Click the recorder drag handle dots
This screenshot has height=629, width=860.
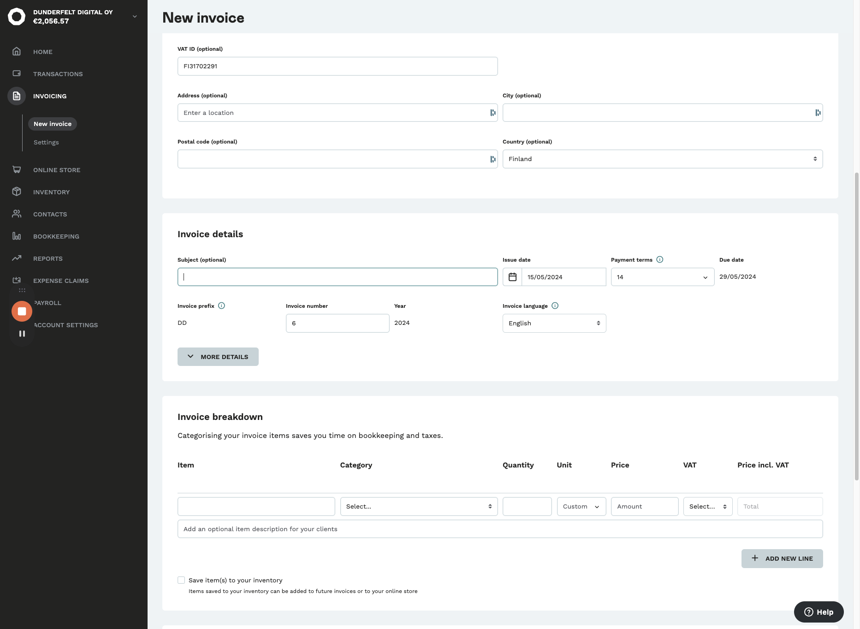click(22, 290)
